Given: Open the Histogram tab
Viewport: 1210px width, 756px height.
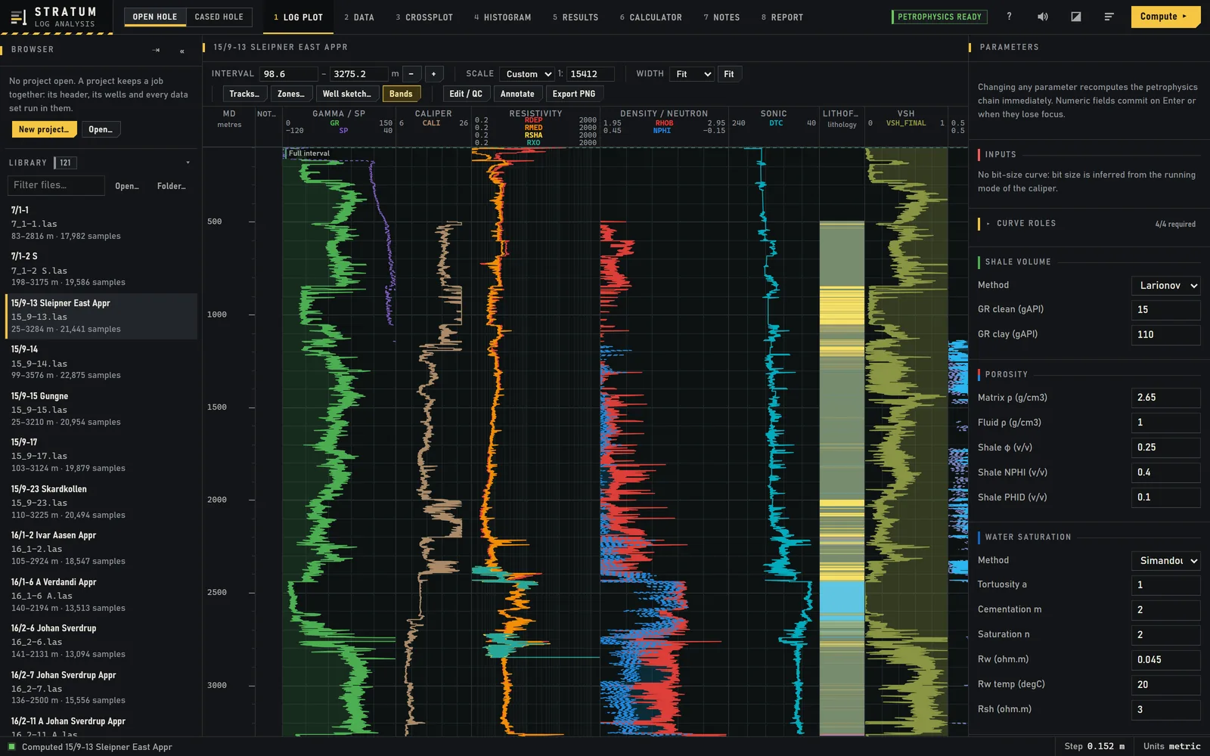Looking at the screenshot, I should pos(502,17).
